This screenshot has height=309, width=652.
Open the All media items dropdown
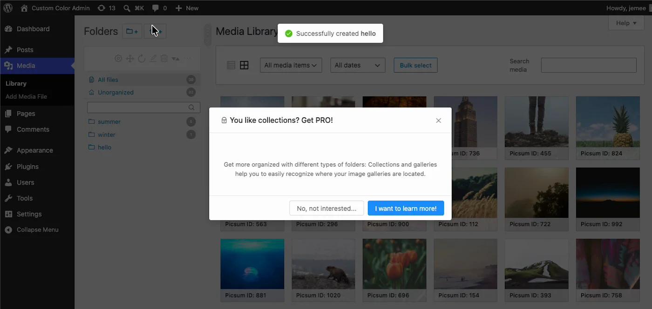pyautogui.click(x=291, y=65)
